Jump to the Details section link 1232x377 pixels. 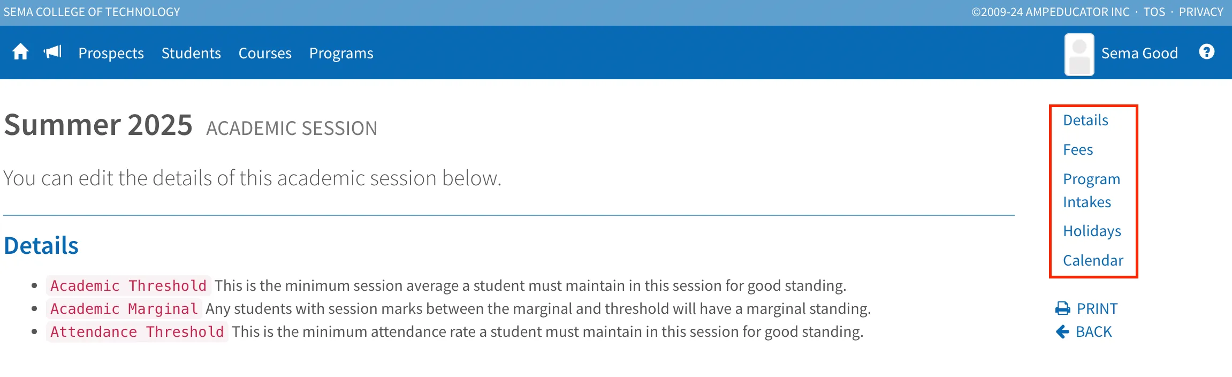pyautogui.click(x=1085, y=120)
